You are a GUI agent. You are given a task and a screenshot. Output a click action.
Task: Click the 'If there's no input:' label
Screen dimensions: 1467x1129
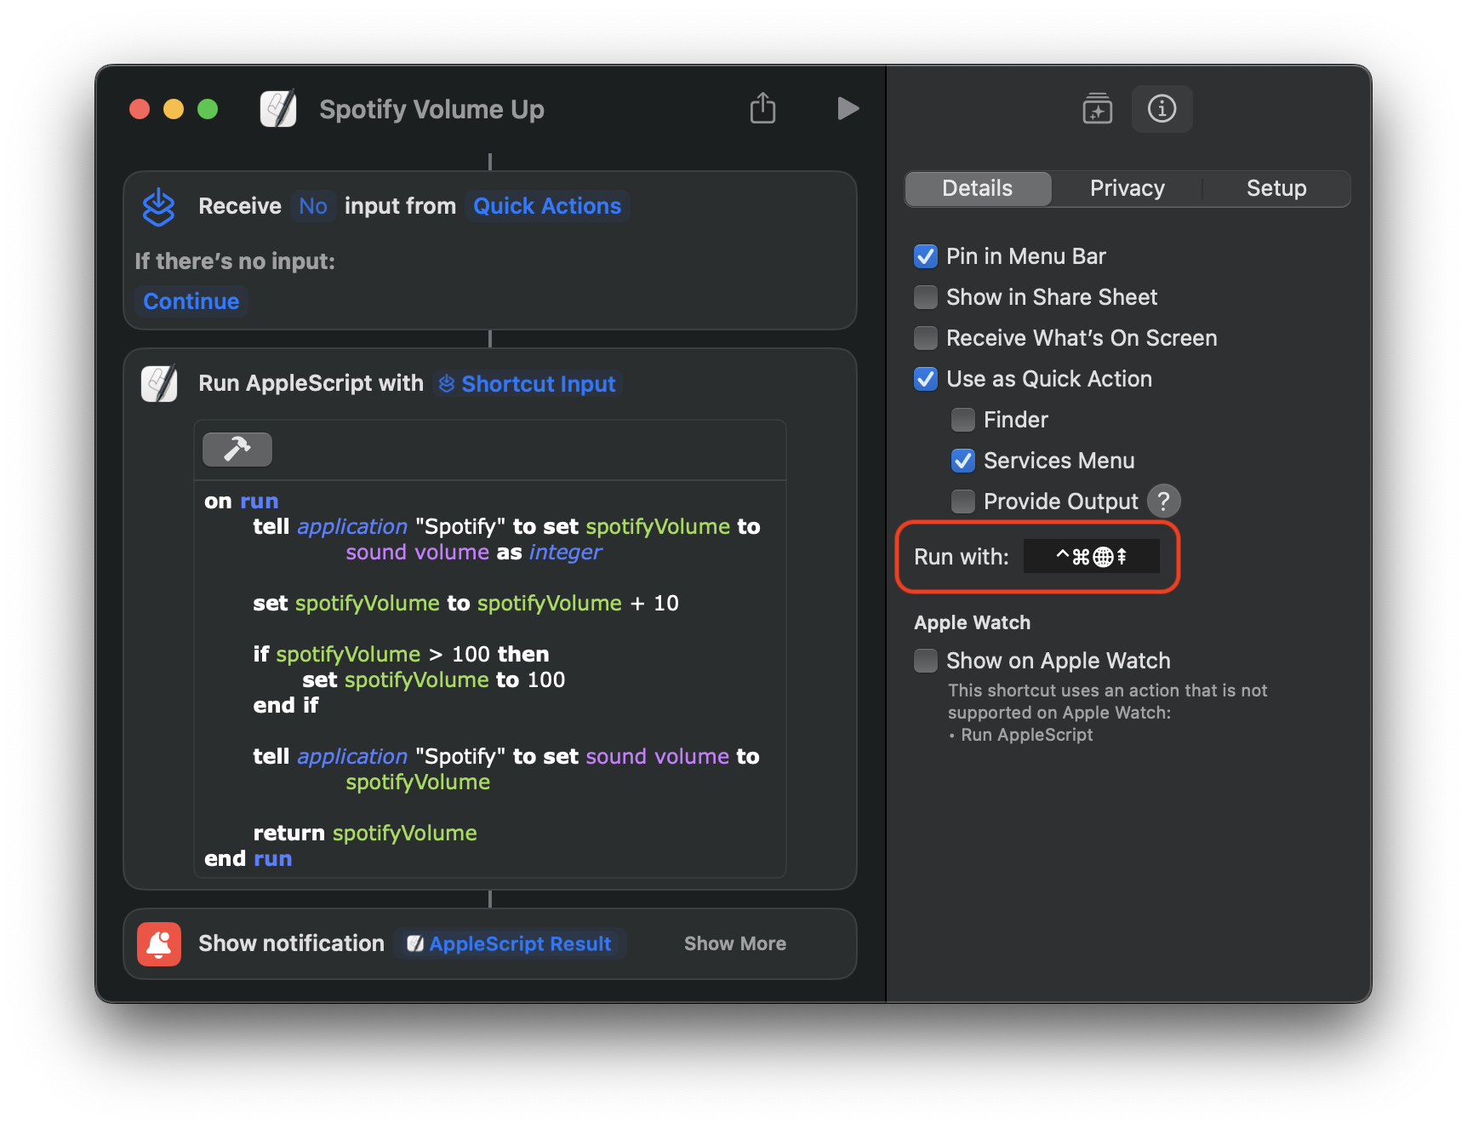click(x=235, y=261)
